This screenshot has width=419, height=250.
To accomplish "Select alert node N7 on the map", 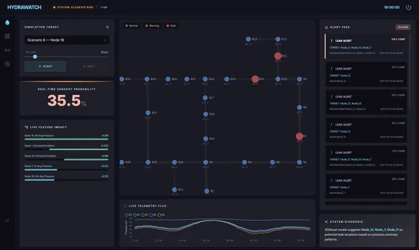I will (299, 136).
